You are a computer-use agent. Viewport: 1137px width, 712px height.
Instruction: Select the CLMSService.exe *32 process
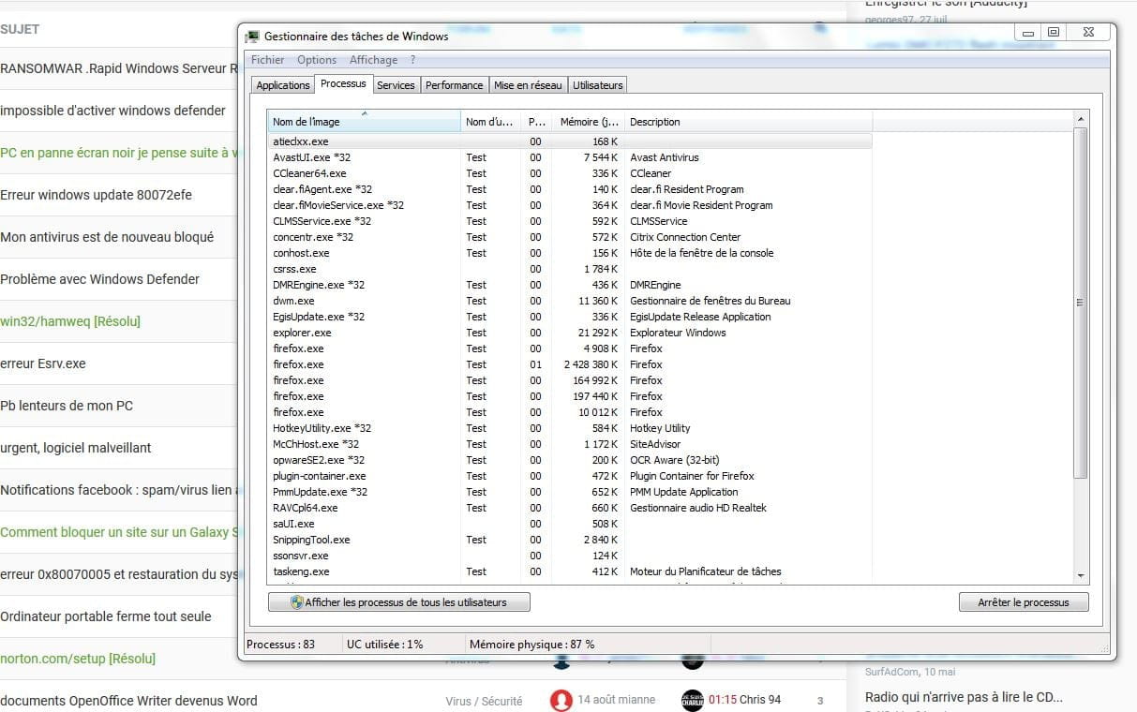point(569,221)
